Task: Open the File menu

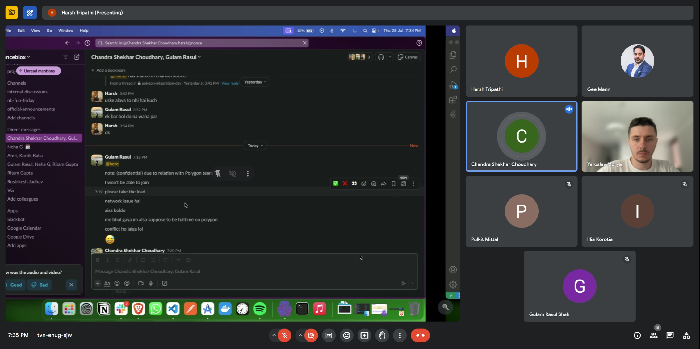Action: click(8, 31)
